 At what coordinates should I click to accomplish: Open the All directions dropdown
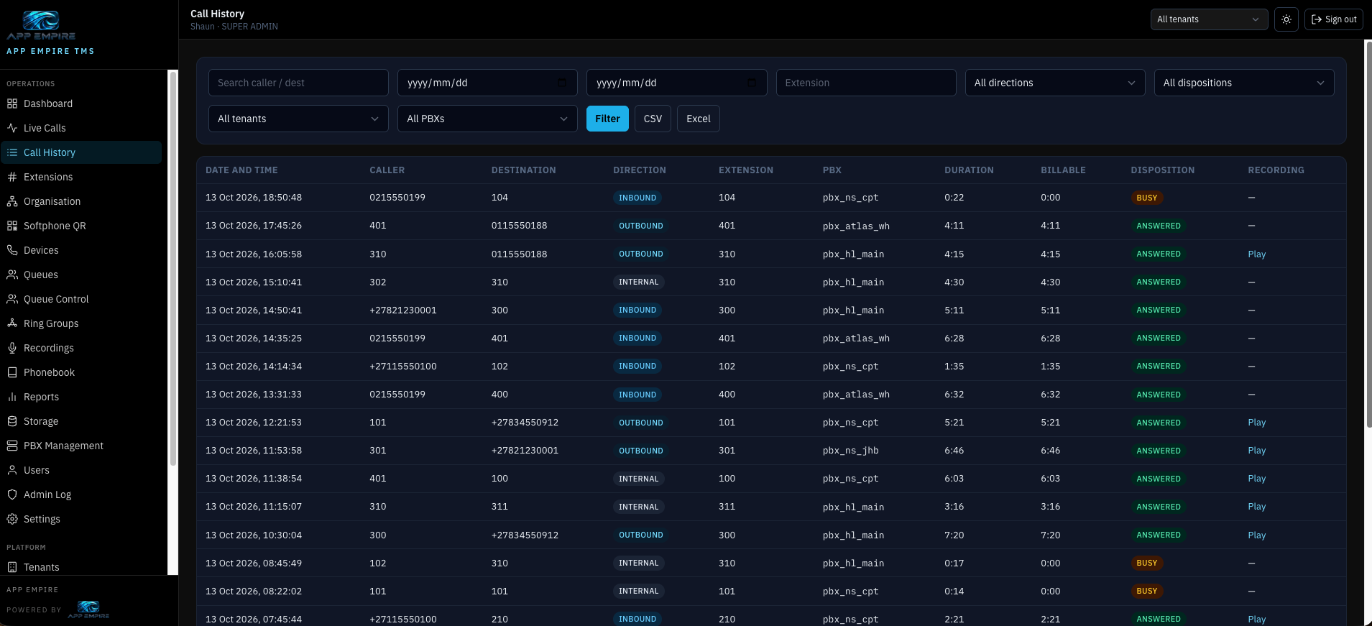[1054, 83]
